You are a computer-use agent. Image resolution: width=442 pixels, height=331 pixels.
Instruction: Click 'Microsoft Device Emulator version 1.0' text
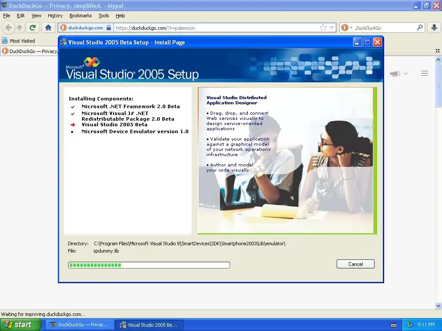coord(135,131)
